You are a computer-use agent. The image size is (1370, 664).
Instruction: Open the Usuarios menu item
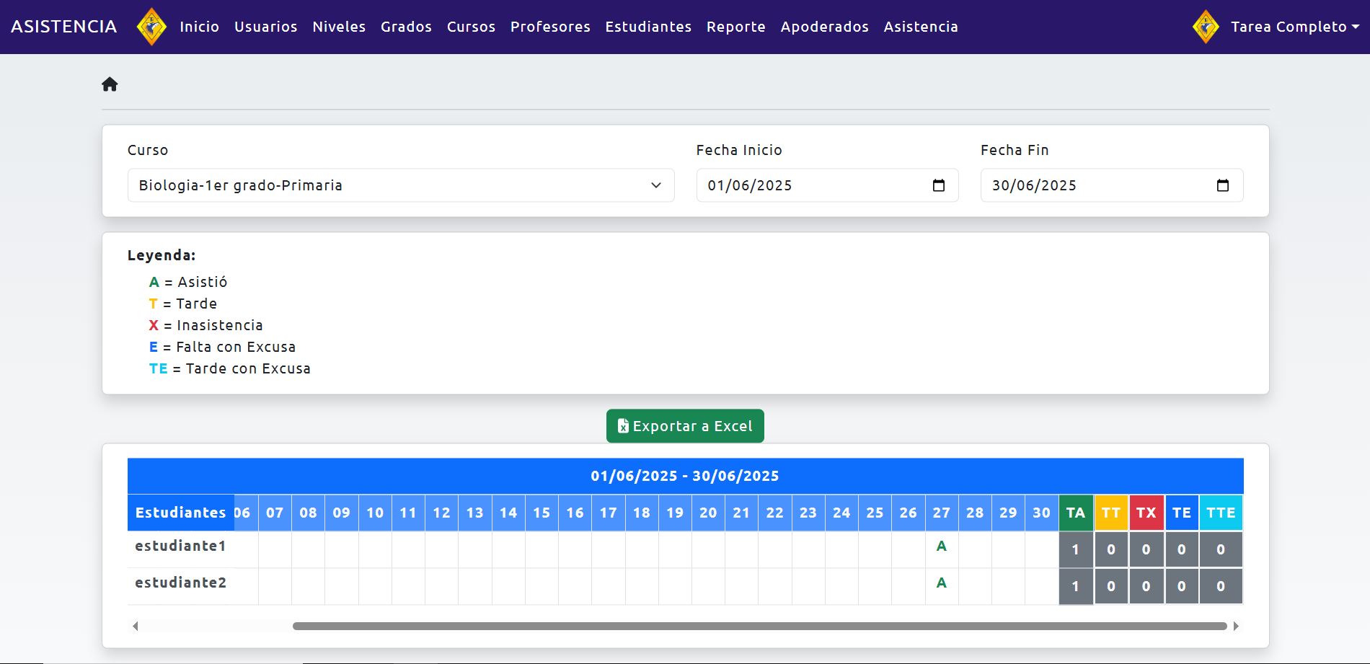pos(265,27)
